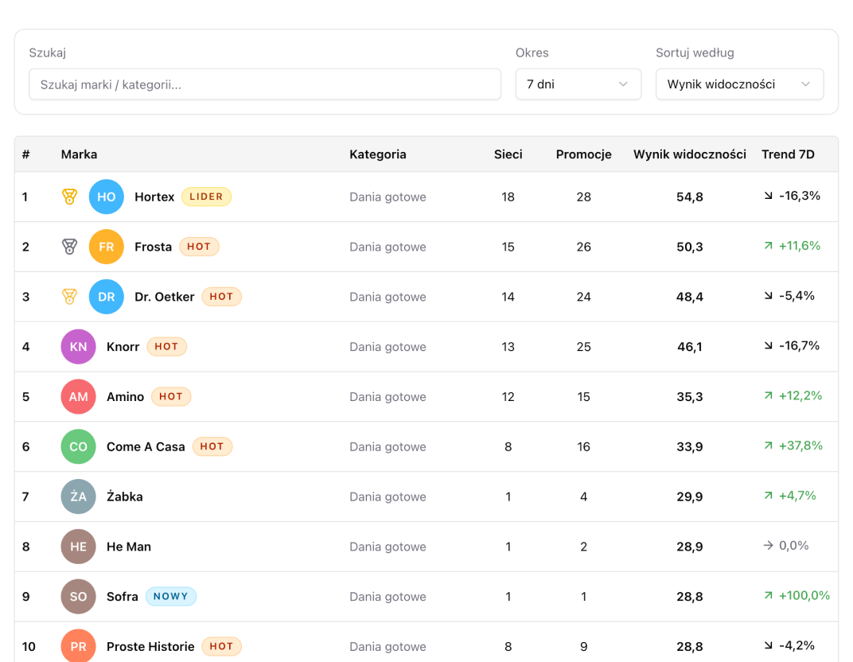Viewport: 853px width, 662px height.
Task: Click the PR avatar for Proste Historie
Action: [x=78, y=645]
